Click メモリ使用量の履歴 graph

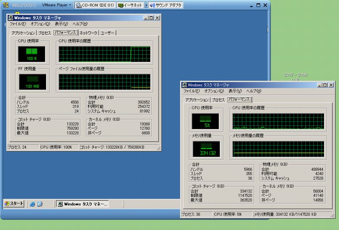pyautogui.click(x=278, y=149)
